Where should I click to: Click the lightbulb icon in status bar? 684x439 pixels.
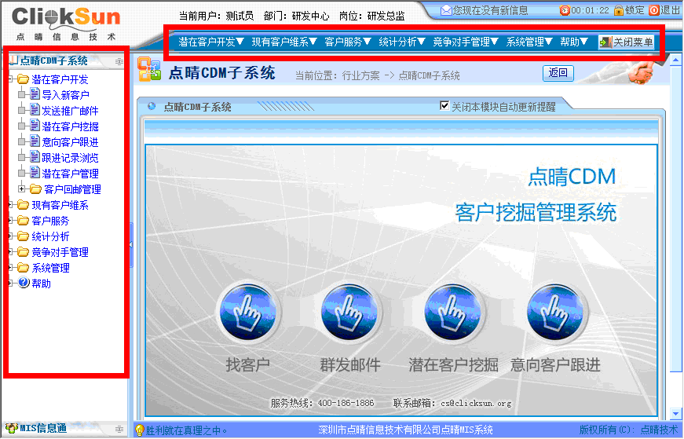(x=140, y=430)
